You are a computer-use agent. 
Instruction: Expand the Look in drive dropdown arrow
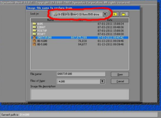(105, 14)
